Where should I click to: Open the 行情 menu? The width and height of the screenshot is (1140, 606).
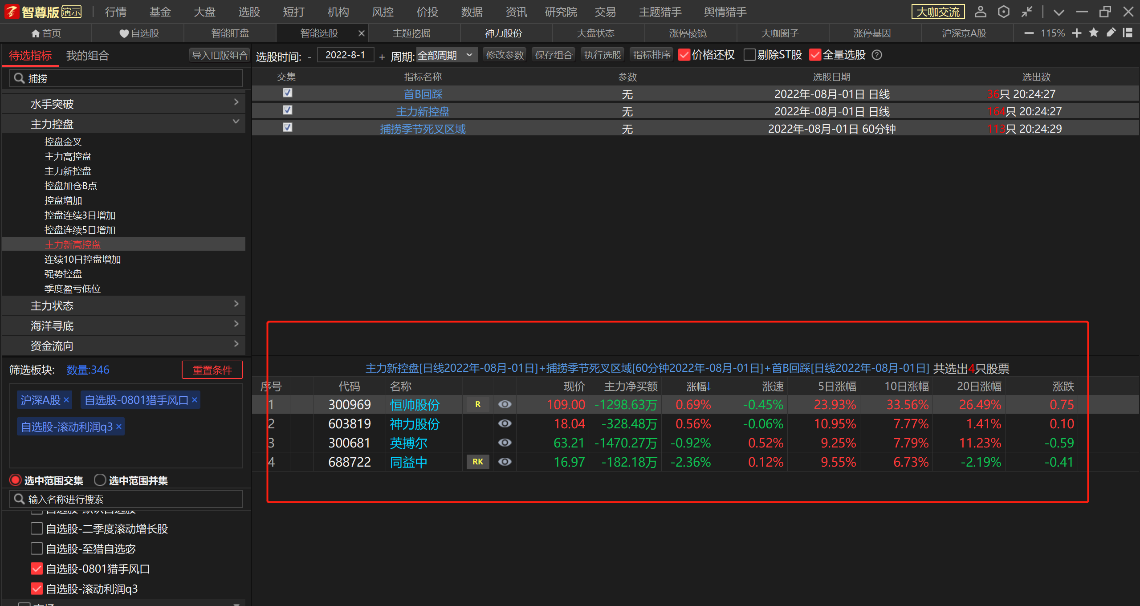point(116,12)
